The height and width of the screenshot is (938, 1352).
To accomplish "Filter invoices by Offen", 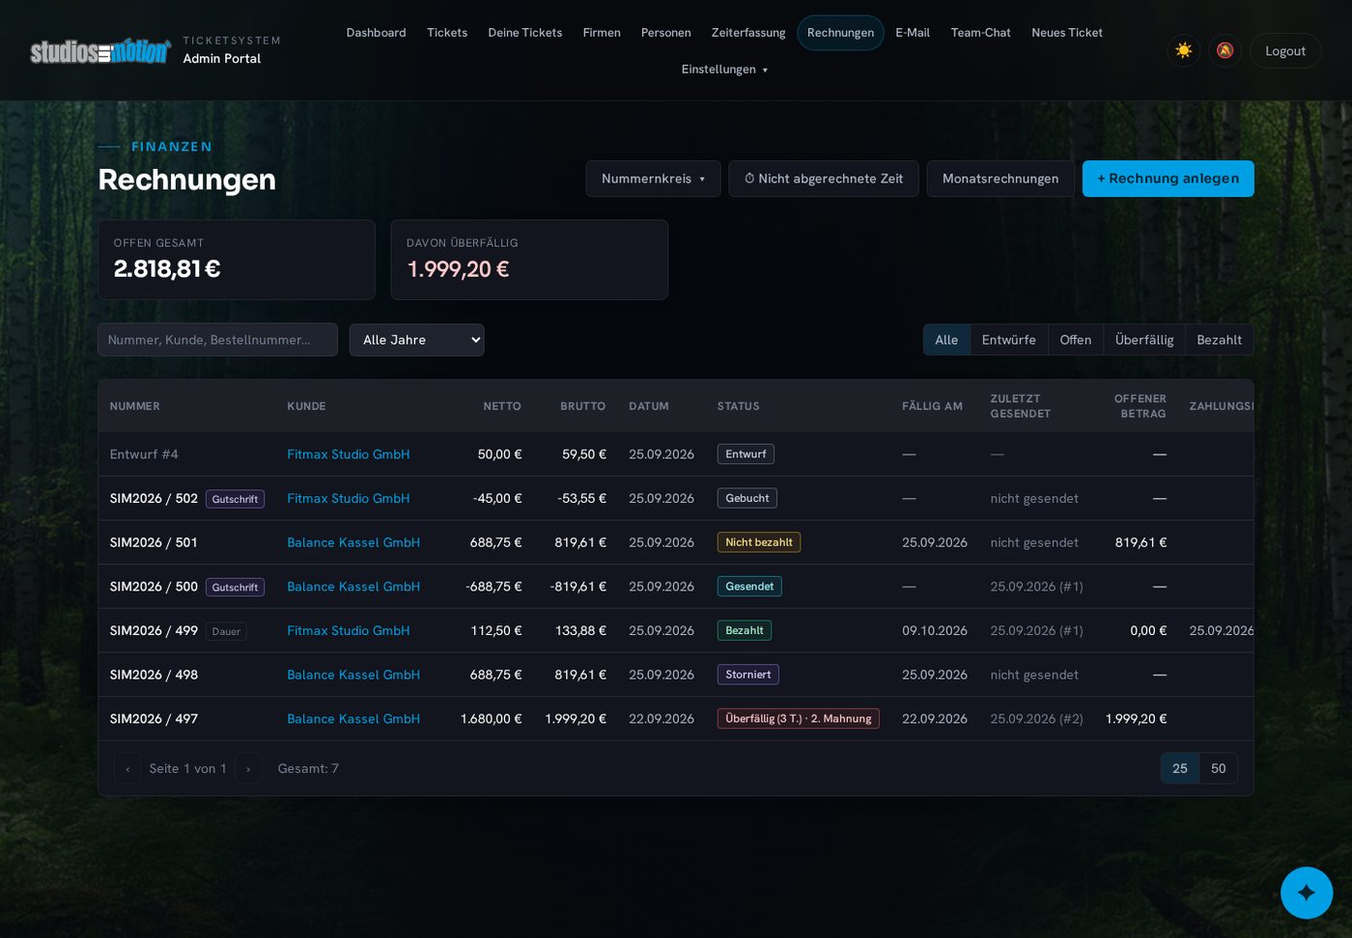I will pyautogui.click(x=1076, y=340).
